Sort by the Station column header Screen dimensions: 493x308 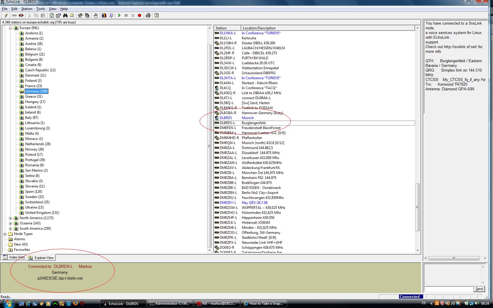coord(227,28)
